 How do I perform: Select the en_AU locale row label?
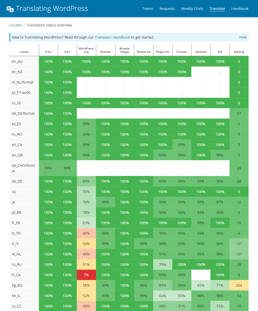[x=17, y=61]
